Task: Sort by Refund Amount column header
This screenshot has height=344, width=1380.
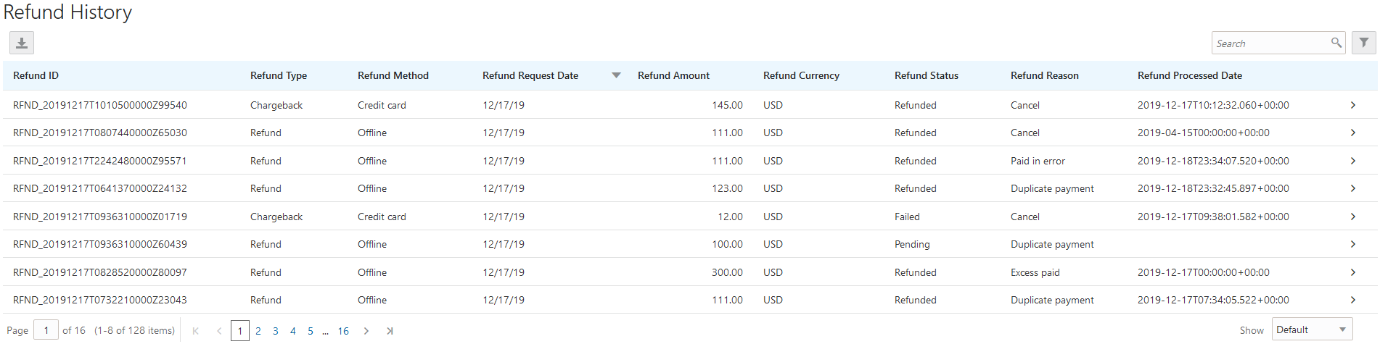Action: click(673, 75)
